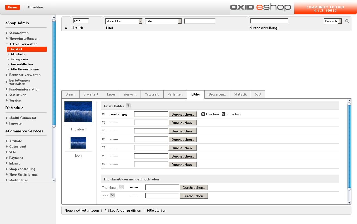This screenshot has height=224, width=357.
Task: Select Kategorien in the sidebar
Action: (19, 59)
